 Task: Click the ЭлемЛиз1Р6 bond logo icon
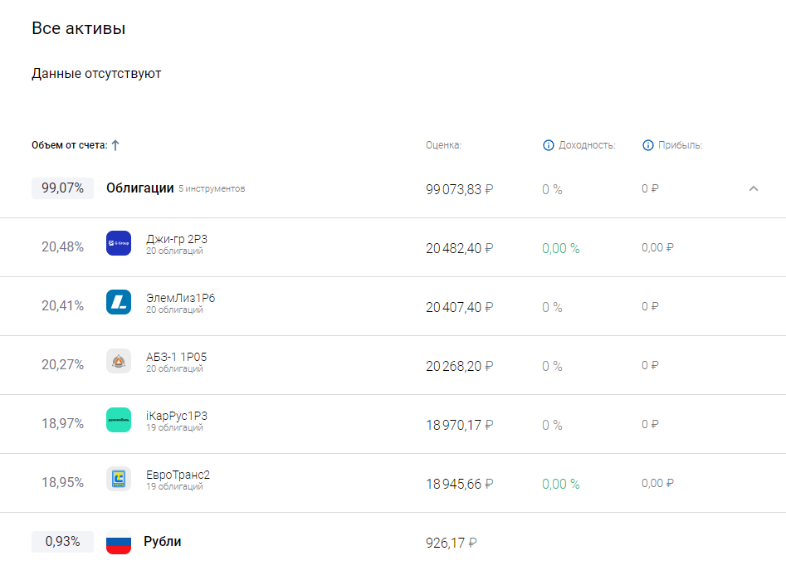click(119, 302)
